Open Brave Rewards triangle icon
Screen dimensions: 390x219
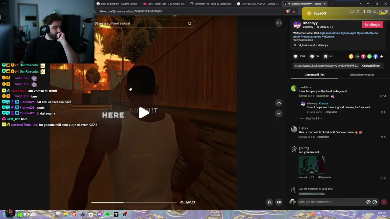[294, 11]
